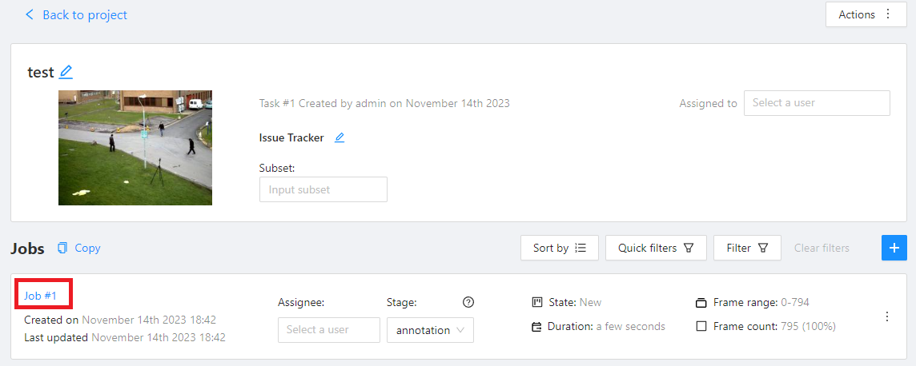
Task: Click the blue plus button to add job
Action: point(894,248)
